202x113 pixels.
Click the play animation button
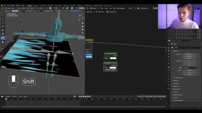[x=86, y=96]
